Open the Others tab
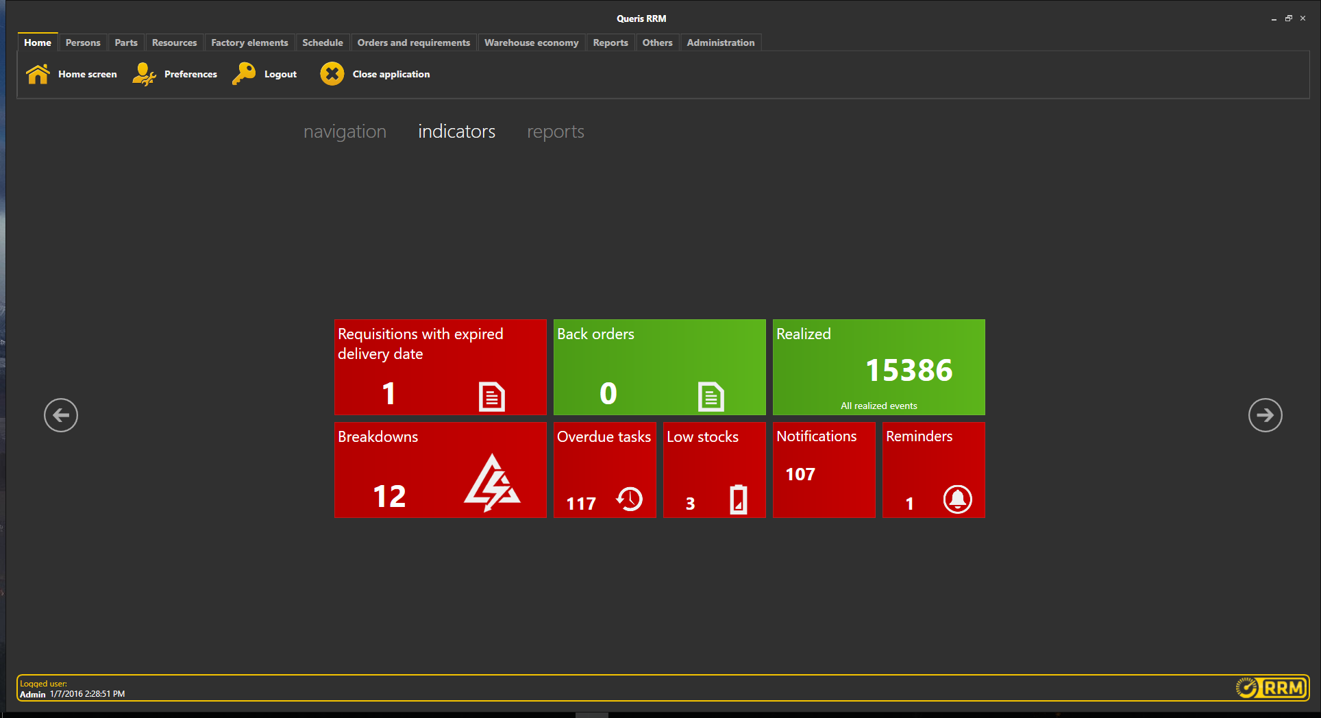1321x718 pixels. tap(656, 42)
